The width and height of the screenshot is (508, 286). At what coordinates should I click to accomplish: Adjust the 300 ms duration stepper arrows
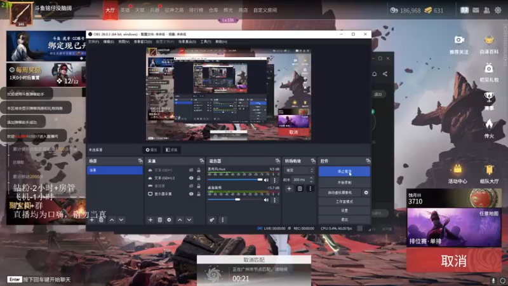[311, 179]
